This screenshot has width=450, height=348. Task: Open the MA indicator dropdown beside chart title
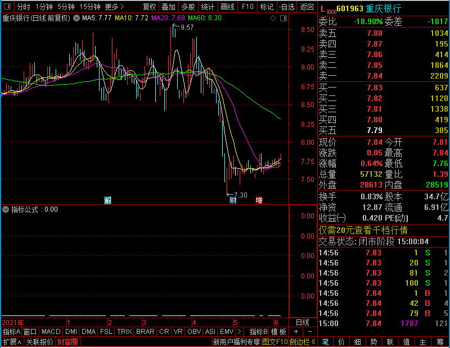[76, 18]
